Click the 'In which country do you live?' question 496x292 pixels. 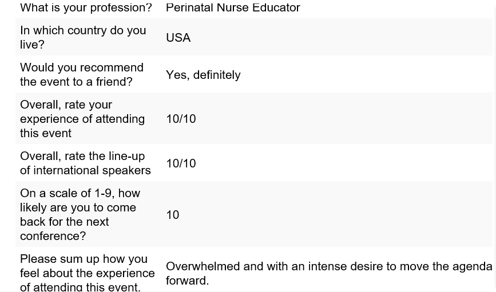point(83,37)
